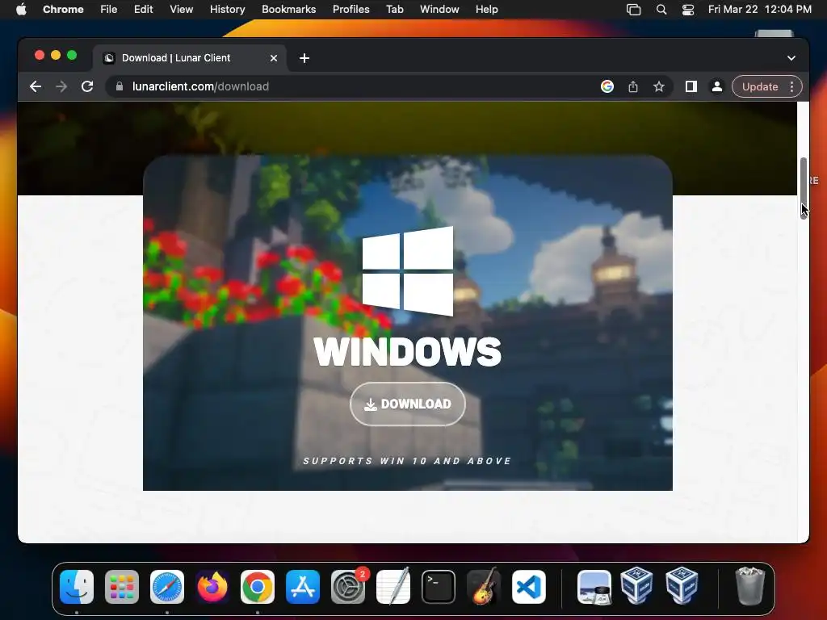Click the large Windows logo
This screenshot has height=620, width=827.
coord(408,271)
